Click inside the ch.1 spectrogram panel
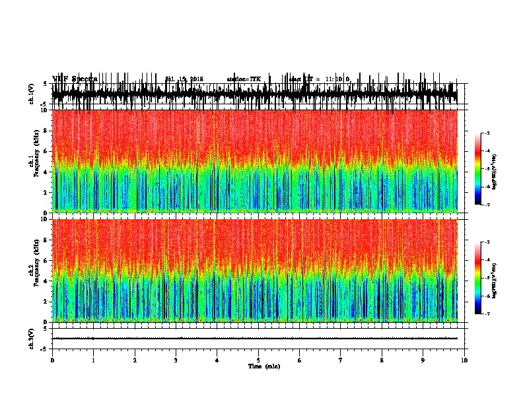 254,161
